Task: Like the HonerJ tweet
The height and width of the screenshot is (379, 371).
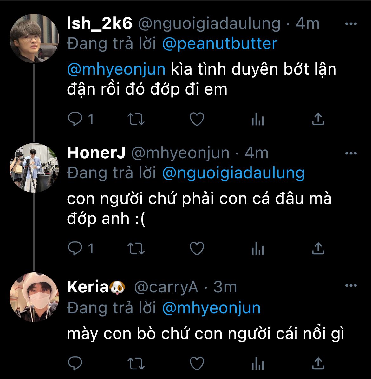Action: (x=197, y=249)
